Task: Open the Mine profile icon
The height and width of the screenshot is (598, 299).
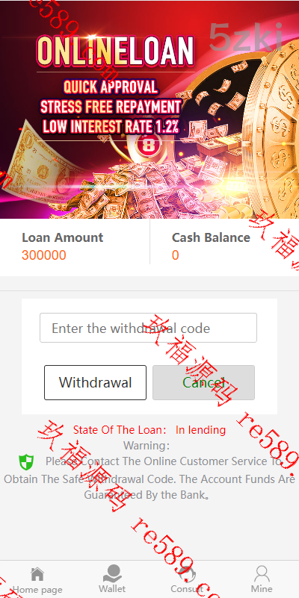Action: tap(262, 573)
